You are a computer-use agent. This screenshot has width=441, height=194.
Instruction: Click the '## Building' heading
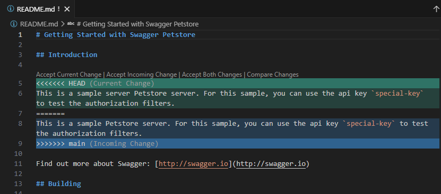[58, 184]
